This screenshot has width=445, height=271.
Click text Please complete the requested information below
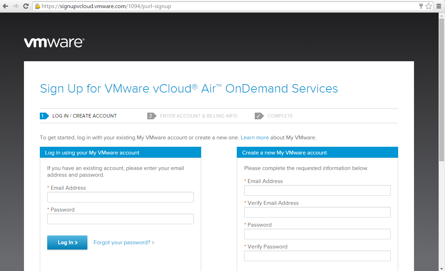pyautogui.click(x=306, y=168)
